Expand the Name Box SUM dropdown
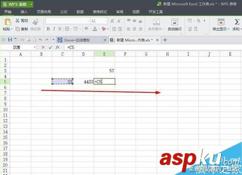Screen dimensions: 242x175 coord(35,48)
